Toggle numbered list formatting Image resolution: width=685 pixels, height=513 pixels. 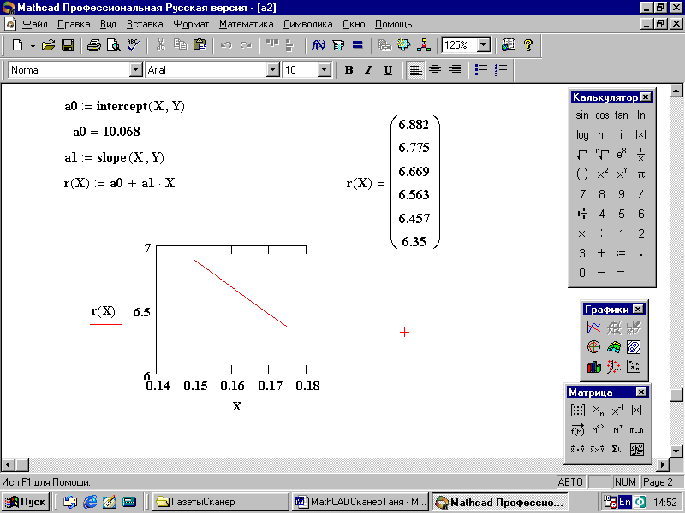pyautogui.click(x=501, y=70)
